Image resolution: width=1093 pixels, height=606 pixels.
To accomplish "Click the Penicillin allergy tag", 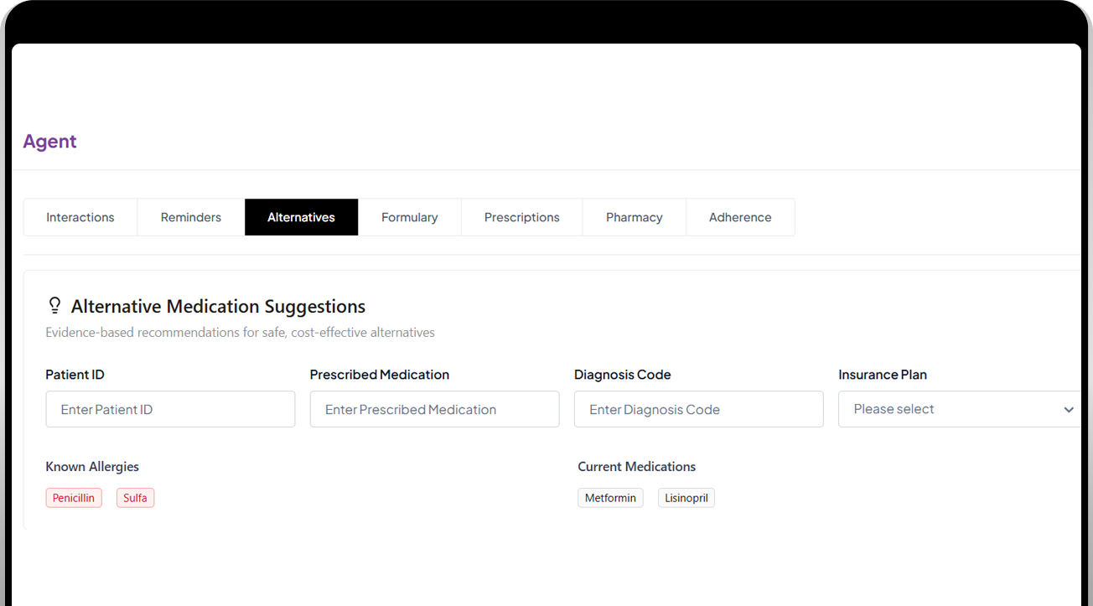I will click(x=74, y=498).
